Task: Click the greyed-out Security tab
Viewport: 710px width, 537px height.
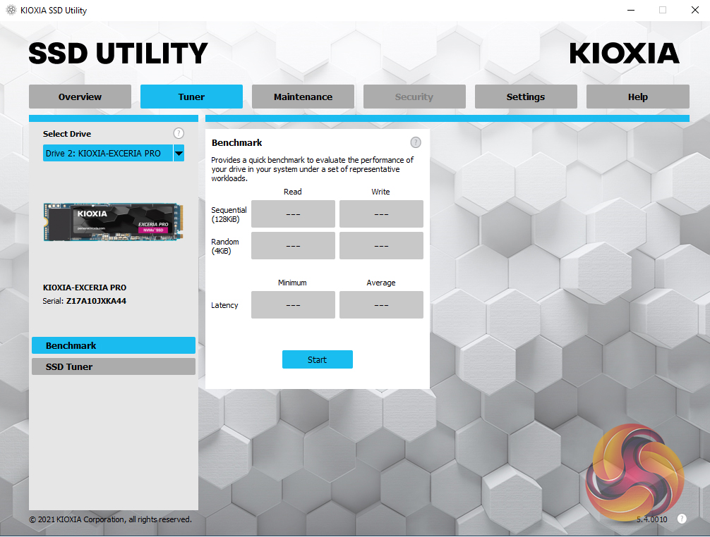Action: click(414, 97)
